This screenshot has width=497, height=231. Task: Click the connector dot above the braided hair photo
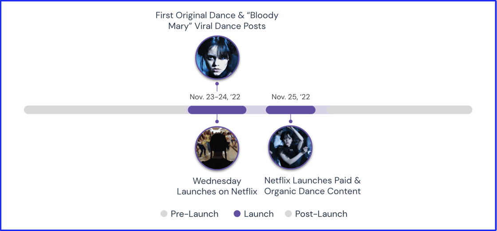217,121
